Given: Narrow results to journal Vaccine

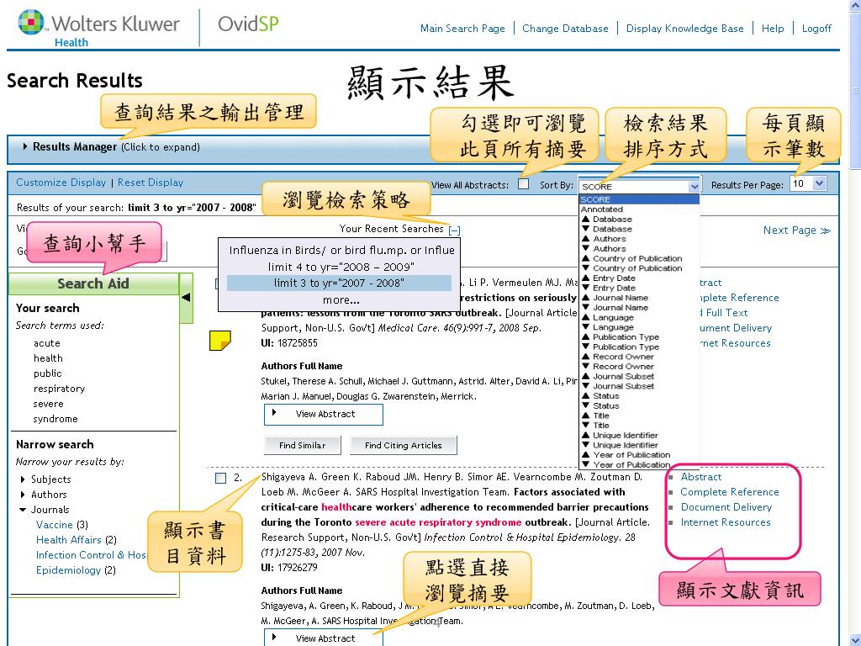Looking at the screenshot, I should pyautogui.click(x=55, y=525).
